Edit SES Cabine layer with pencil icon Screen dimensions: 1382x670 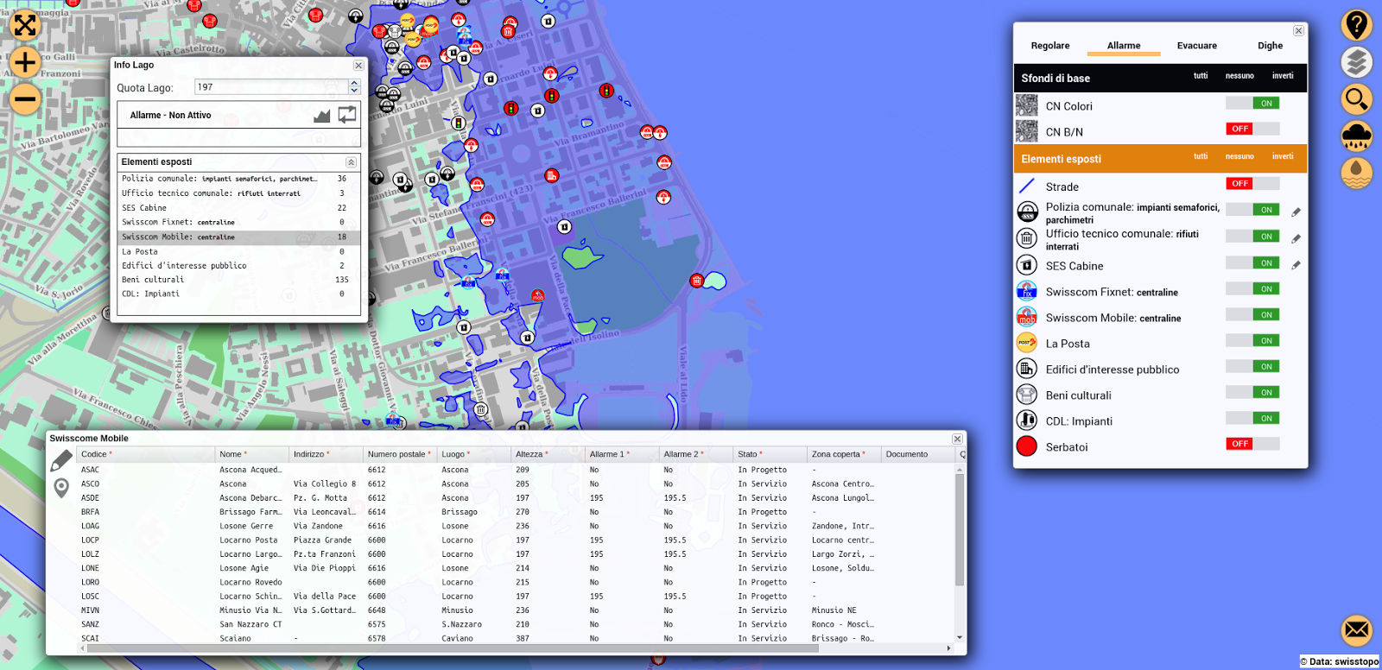[1296, 265]
